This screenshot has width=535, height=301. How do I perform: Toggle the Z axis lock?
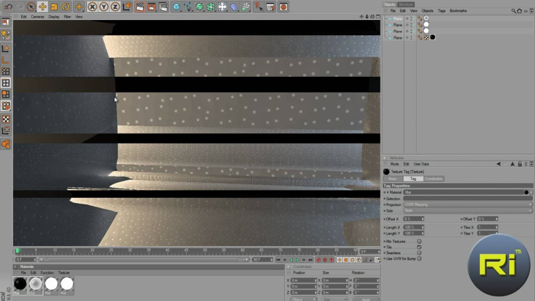click(115, 7)
